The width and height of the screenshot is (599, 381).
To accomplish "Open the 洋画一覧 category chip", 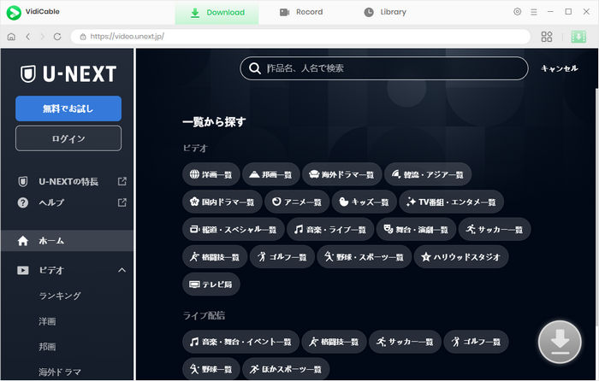I will pyautogui.click(x=211, y=174).
